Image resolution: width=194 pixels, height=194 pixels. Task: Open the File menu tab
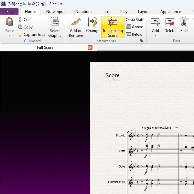point(9,12)
